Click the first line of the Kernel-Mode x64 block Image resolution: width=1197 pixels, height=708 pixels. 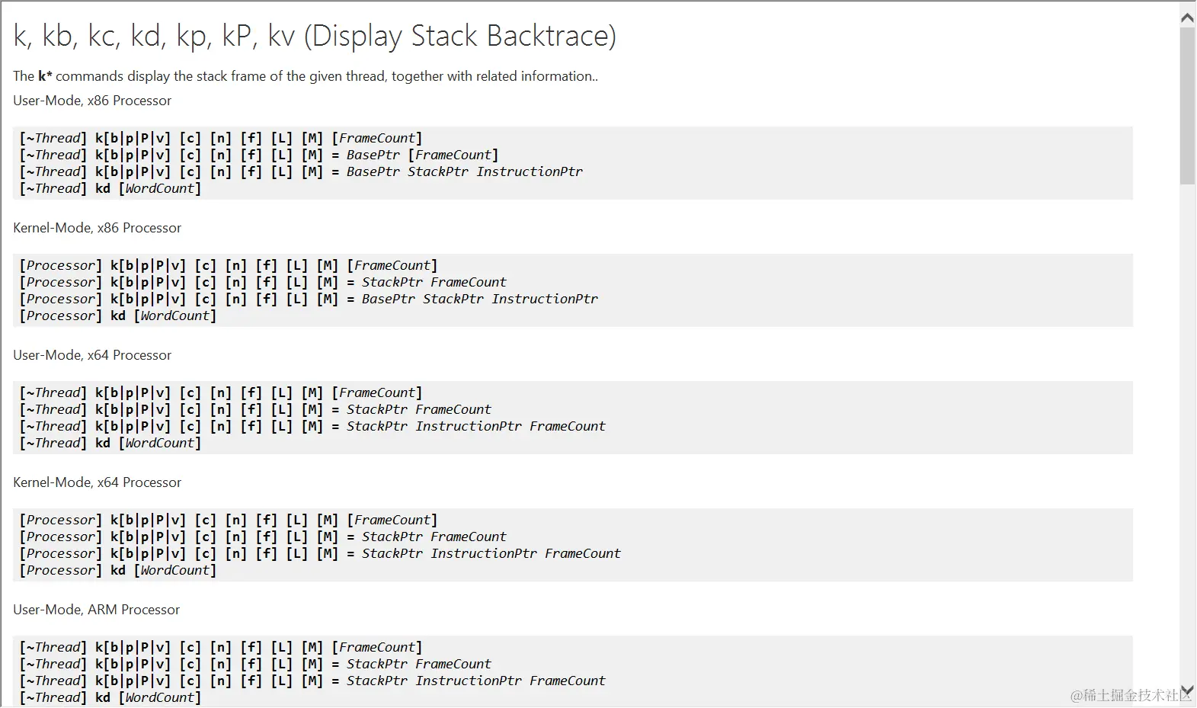(x=229, y=520)
